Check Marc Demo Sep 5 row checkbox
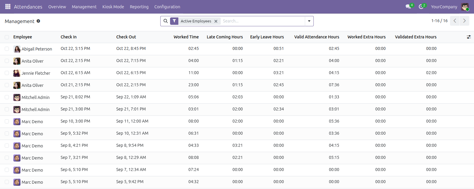 (x=7, y=182)
